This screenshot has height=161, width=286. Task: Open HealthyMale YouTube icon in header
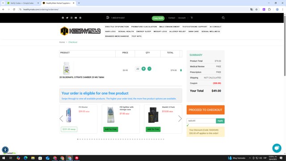pos(76,18)
